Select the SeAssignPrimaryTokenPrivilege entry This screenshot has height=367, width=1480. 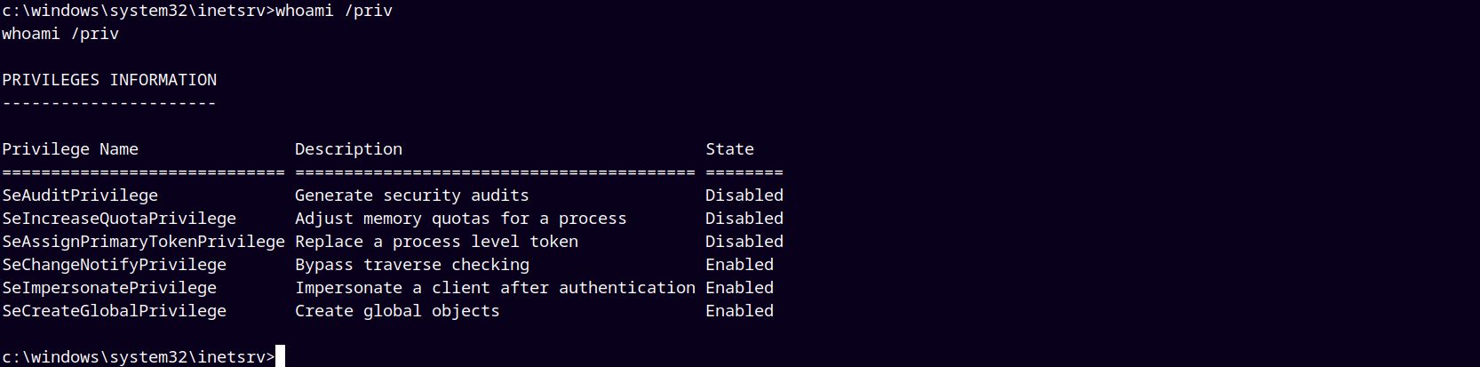143,242
